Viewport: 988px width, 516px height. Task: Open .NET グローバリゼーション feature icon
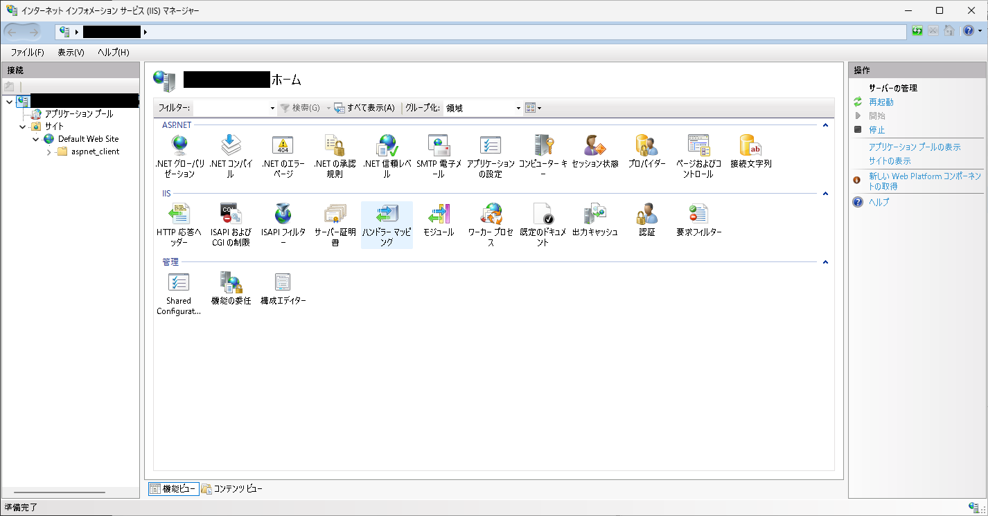coord(179,156)
